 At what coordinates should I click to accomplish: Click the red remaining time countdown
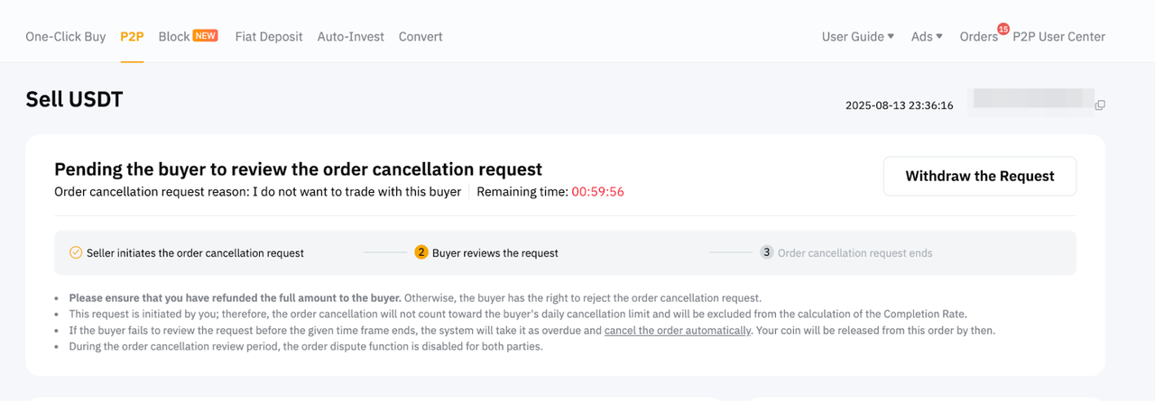click(x=597, y=192)
